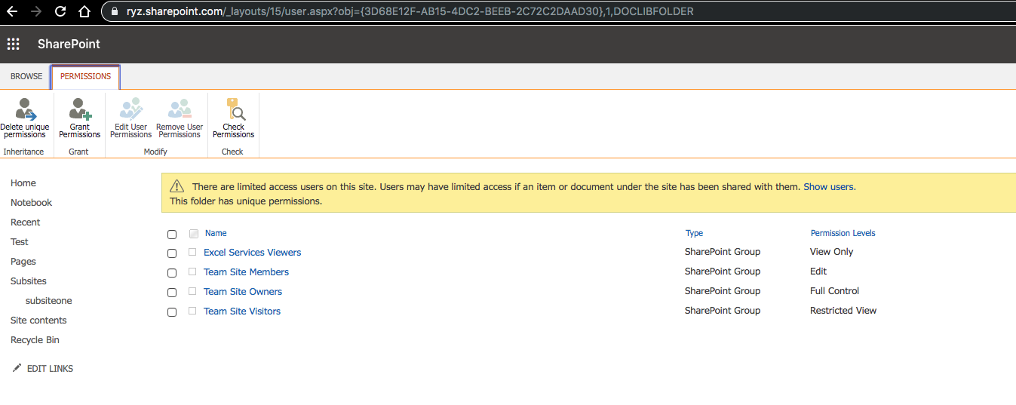The width and height of the screenshot is (1016, 405).
Task: Reload the page with refresh icon
Action: [60, 11]
